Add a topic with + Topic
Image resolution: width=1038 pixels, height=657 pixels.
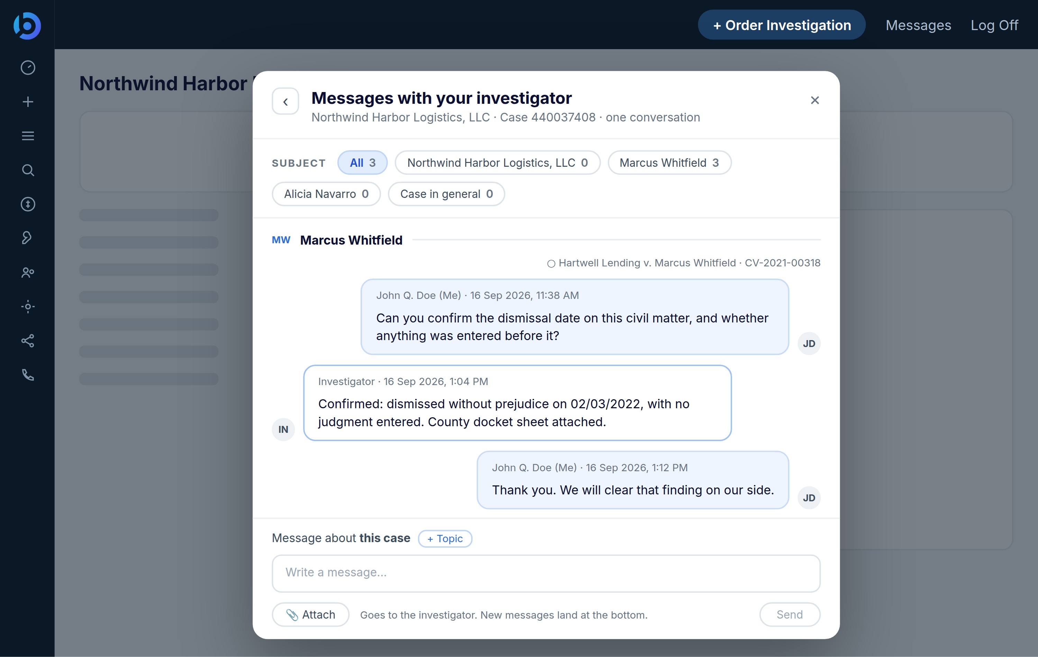[x=445, y=539]
